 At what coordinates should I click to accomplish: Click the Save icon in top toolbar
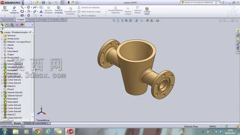pos(44,3)
